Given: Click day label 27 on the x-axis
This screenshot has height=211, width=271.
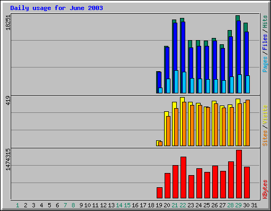Looking at the screenshot, I should [x=222, y=205].
